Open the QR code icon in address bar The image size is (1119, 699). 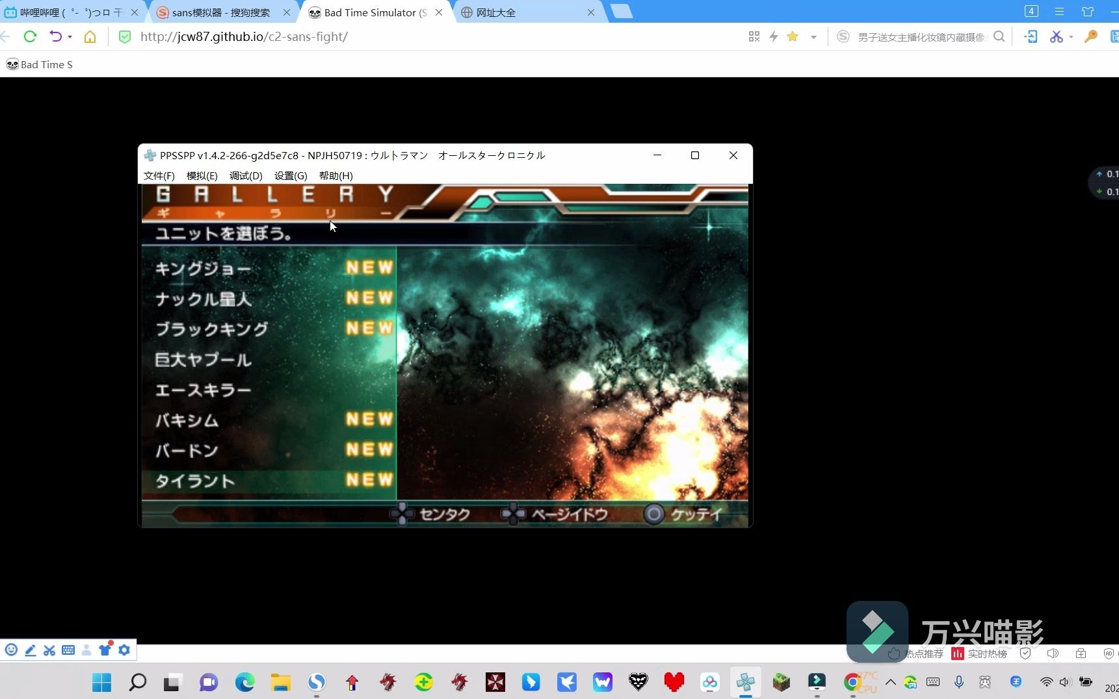coord(754,37)
